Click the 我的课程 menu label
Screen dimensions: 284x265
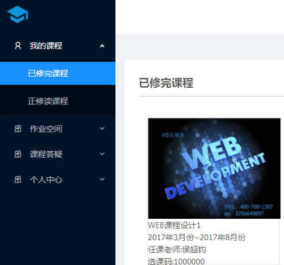pyautogui.click(x=46, y=46)
